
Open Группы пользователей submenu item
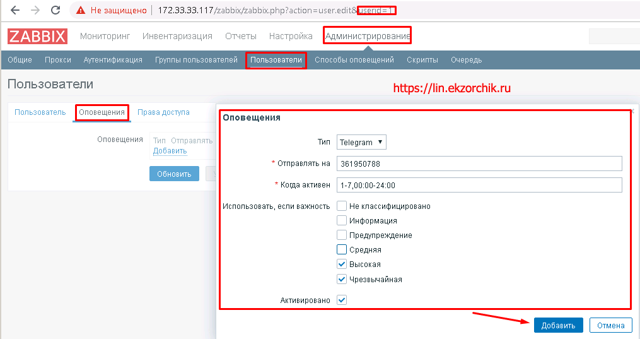[196, 60]
